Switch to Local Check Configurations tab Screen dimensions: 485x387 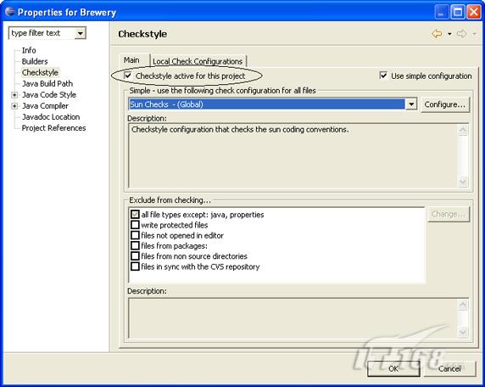click(198, 61)
